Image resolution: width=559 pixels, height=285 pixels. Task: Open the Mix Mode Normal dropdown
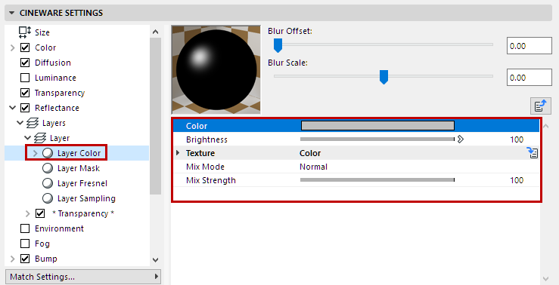click(313, 167)
